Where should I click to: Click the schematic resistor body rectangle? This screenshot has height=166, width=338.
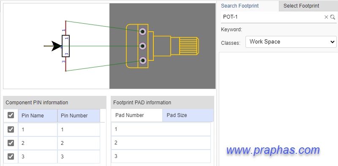tap(66, 46)
